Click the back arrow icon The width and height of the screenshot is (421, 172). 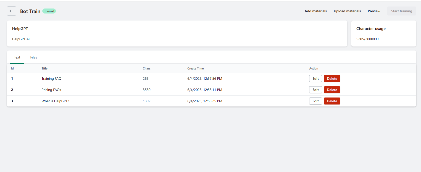click(x=12, y=11)
